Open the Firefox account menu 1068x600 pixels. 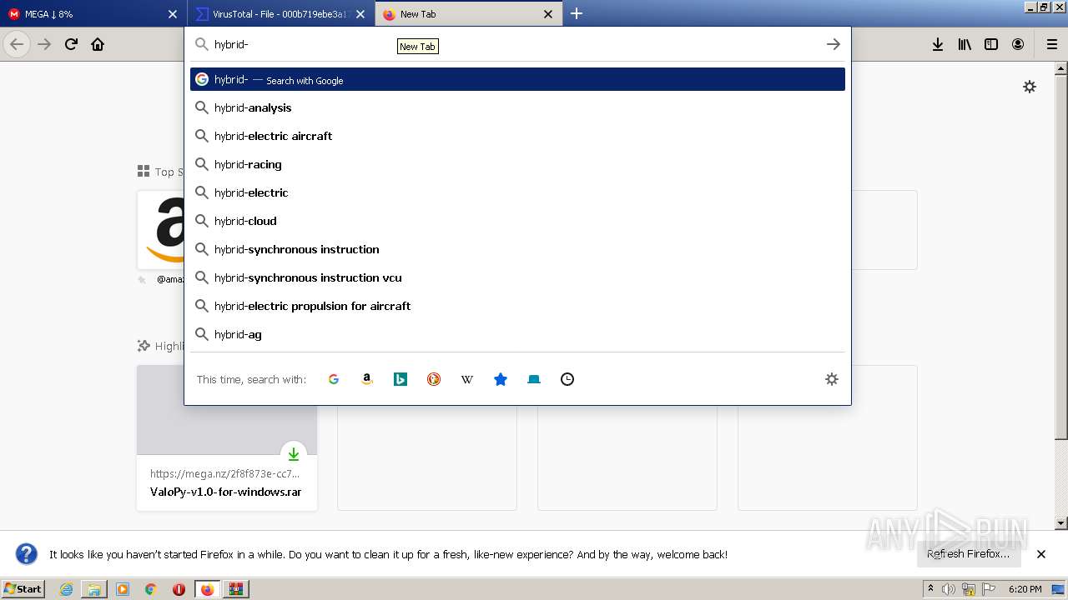click(1018, 44)
